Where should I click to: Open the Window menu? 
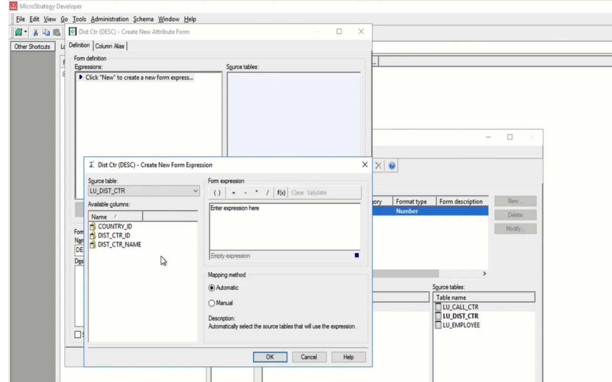coord(169,19)
